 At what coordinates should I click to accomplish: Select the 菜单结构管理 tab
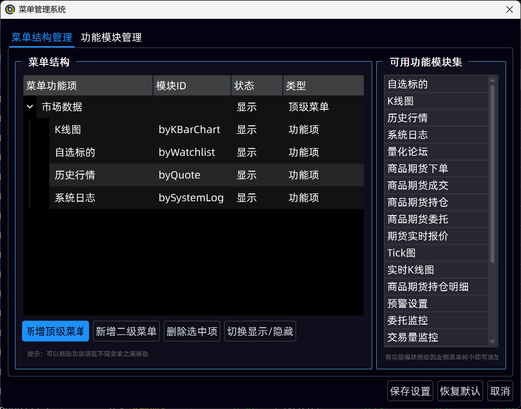tap(42, 38)
